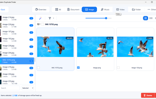Click the left list scrollbar

(x=35, y=60)
